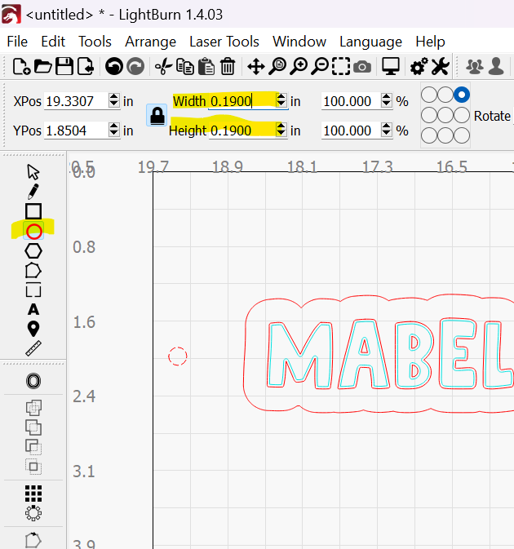Click the Position Laser marker tool
Screen dimensions: 514x549
tap(33, 329)
